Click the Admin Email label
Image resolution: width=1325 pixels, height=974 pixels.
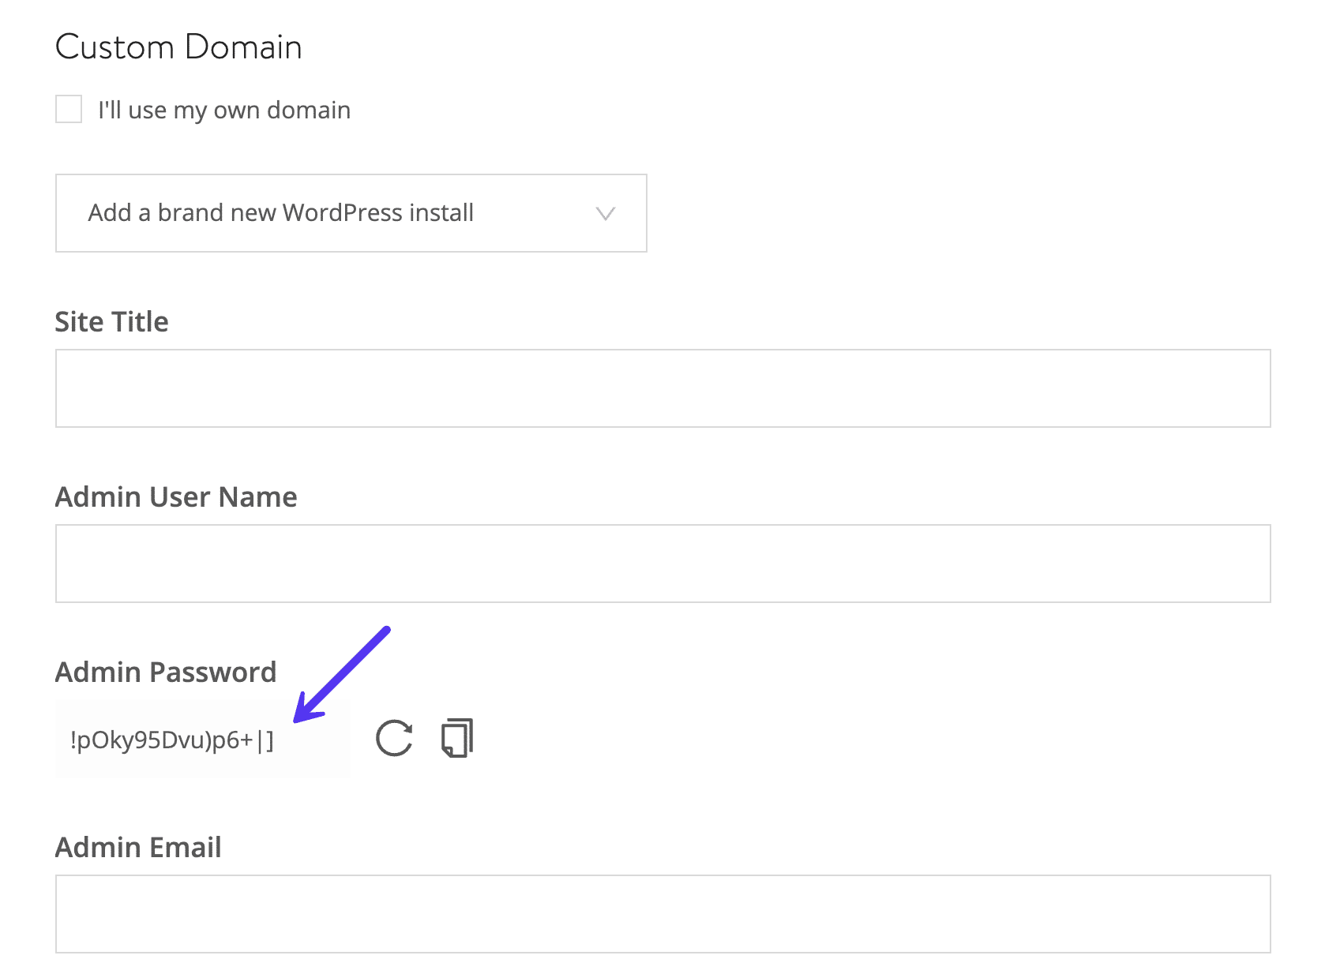[137, 847]
